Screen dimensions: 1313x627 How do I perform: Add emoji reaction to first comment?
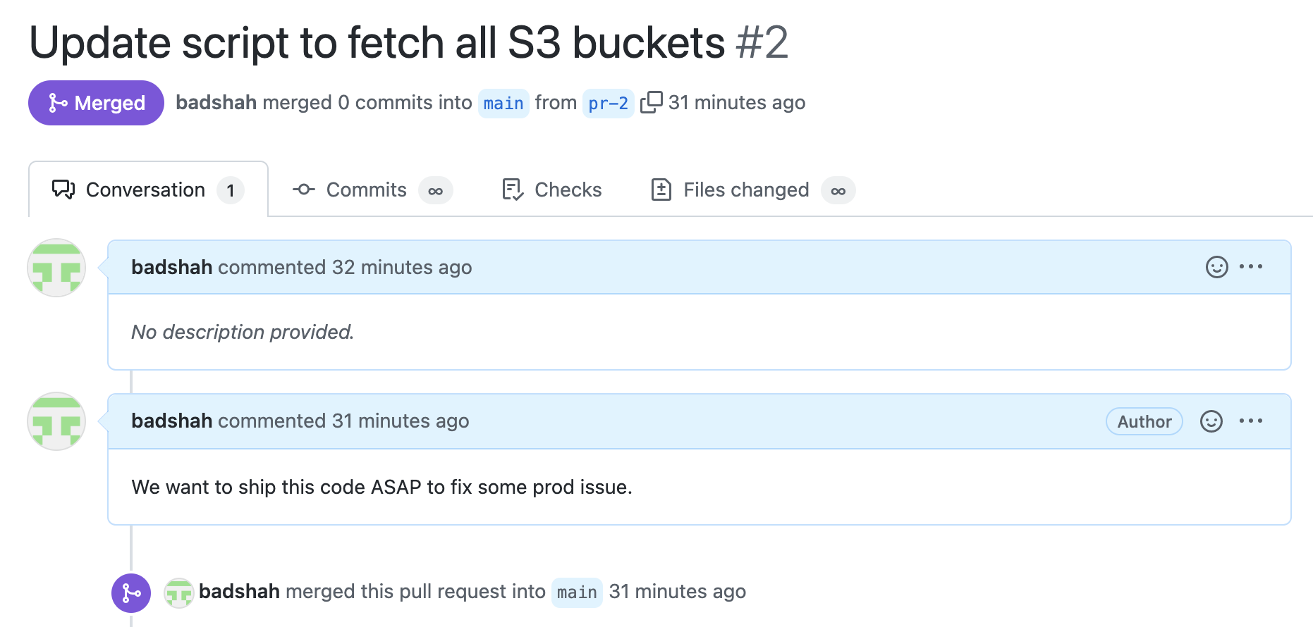pyautogui.click(x=1216, y=267)
